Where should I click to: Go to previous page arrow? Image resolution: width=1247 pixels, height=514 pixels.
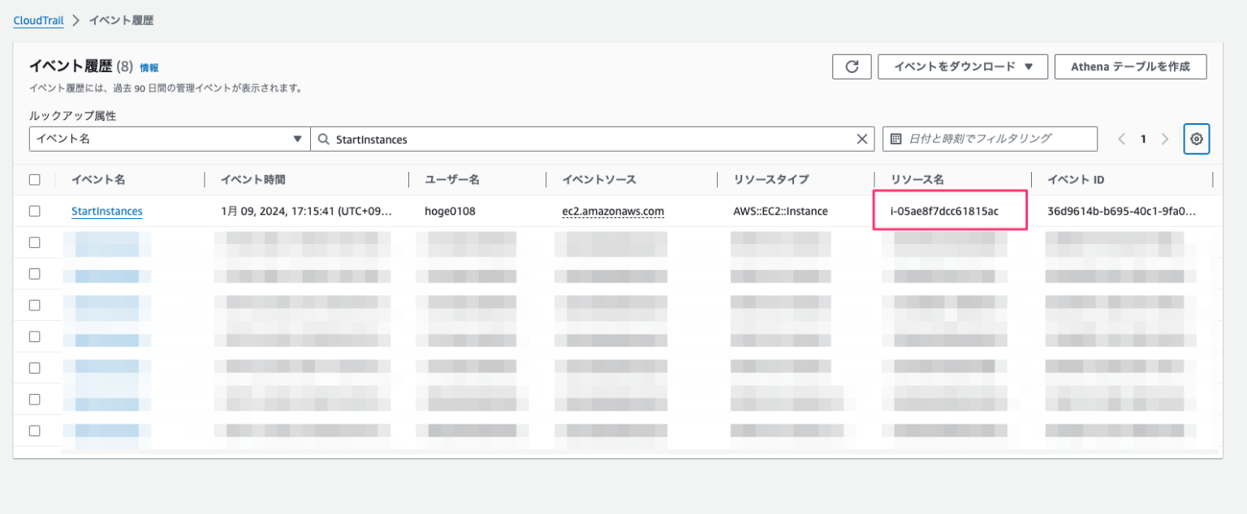pyautogui.click(x=1121, y=139)
